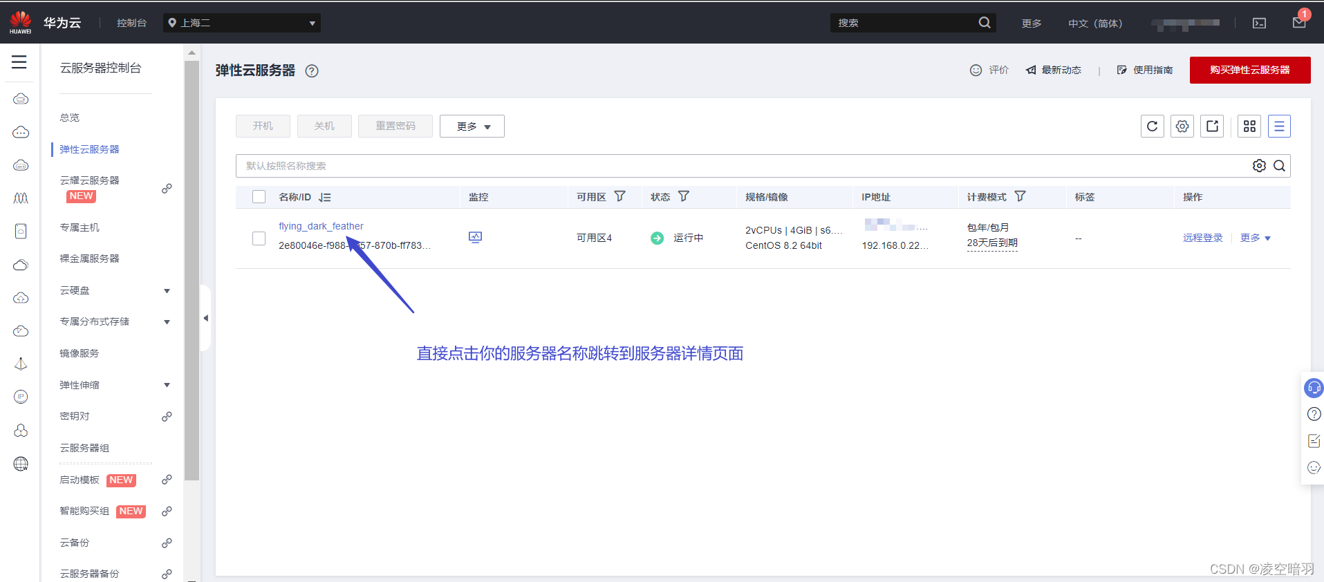This screenshot has width=1324, height=582.
Task: Select 弹性云服务器 in sidebar
Action: click(89, 149)
